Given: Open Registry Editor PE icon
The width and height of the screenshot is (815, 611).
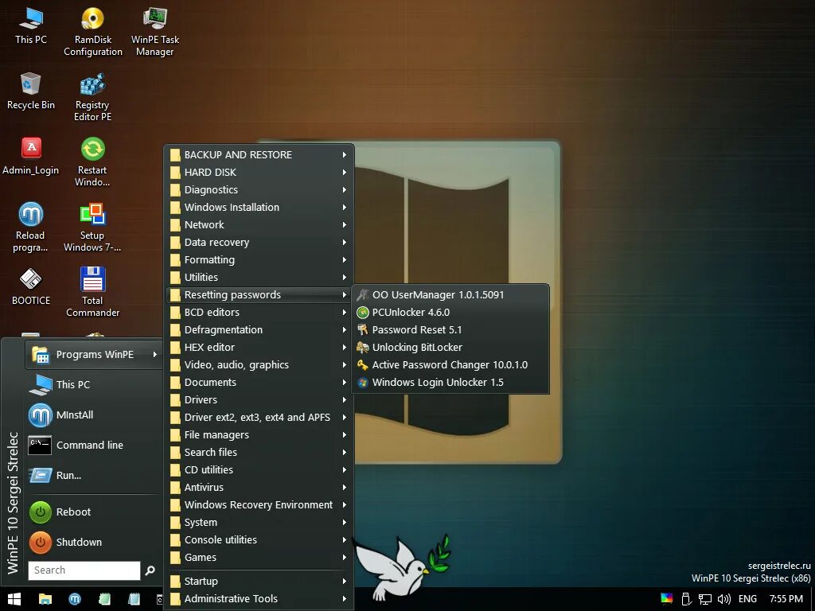Looking at the screenshot, I should point(92,97).
